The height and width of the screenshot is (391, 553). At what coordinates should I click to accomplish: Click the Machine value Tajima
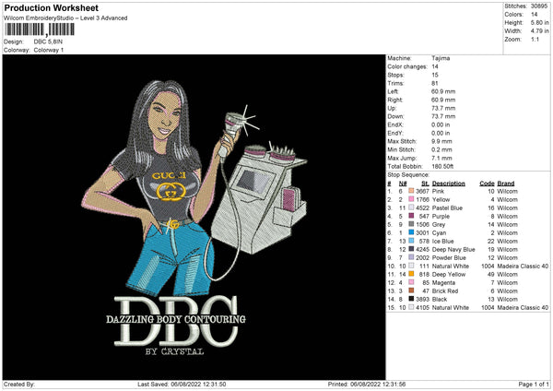(x=441, y=58)
